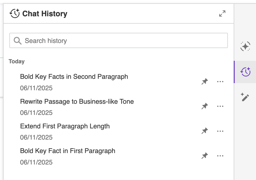Pin the "Extend First Paragraph Length" chat
The width and height of the screenshot is (256, 180).
point(205,131)
